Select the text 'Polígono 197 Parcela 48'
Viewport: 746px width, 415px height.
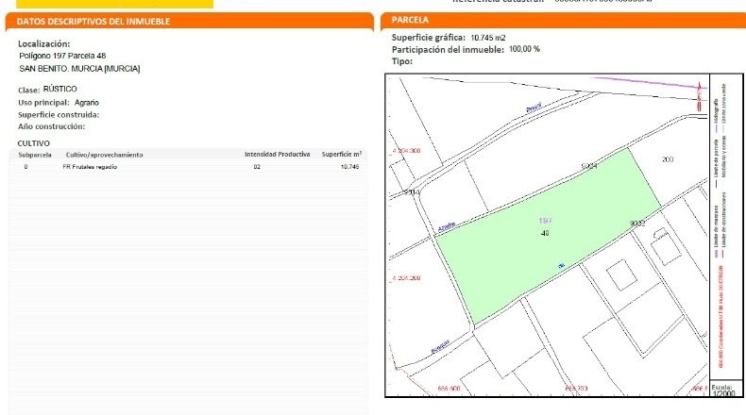tap(62, 56)
